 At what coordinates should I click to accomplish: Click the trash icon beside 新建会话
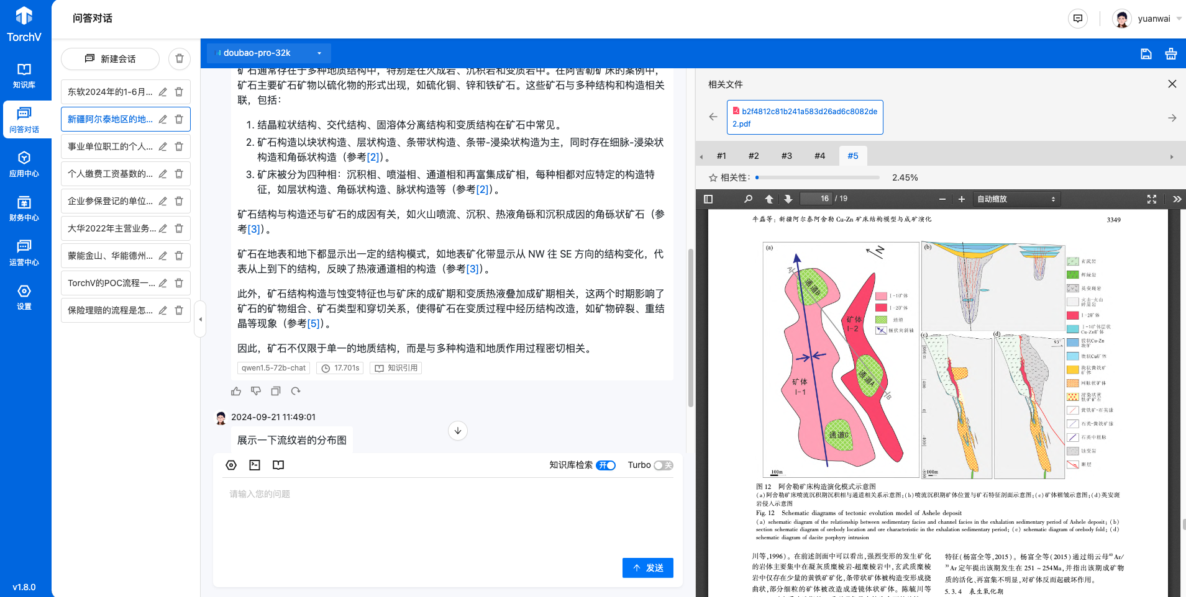tap(180, 58)
